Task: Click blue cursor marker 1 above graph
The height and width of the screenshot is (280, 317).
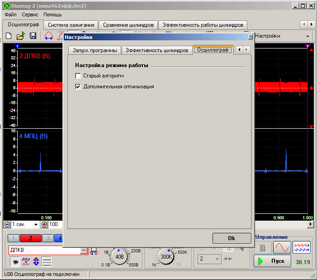Action: [x=17, y=46]
